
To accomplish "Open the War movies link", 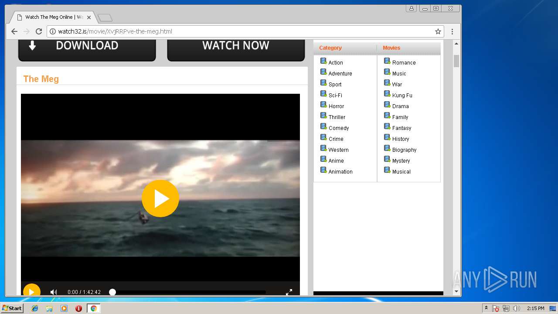I will pos(397,85).
